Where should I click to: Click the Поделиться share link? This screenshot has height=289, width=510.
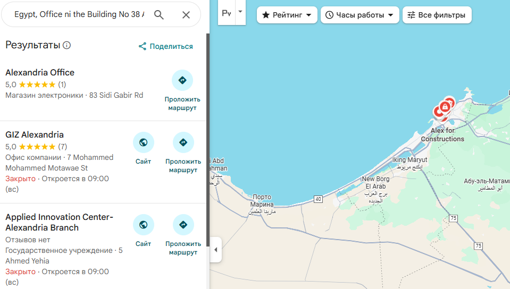click(x=166, y=47)
